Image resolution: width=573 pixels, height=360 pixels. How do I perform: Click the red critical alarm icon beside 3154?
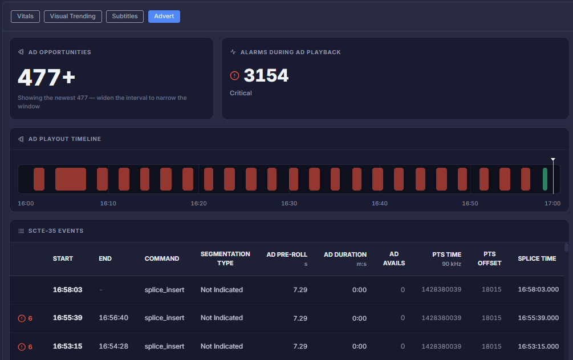234,75
